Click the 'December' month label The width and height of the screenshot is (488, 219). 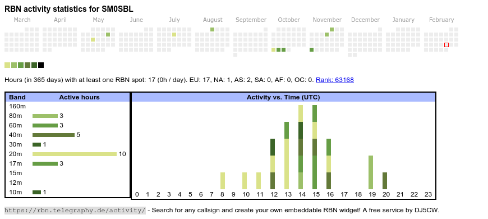click(365, 20)
